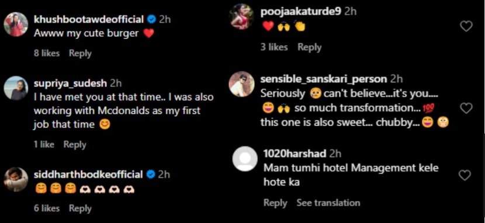Open khushbootawdeofficial's profile picture
Viewport: 485px width, 223px height.
[16, 25]
